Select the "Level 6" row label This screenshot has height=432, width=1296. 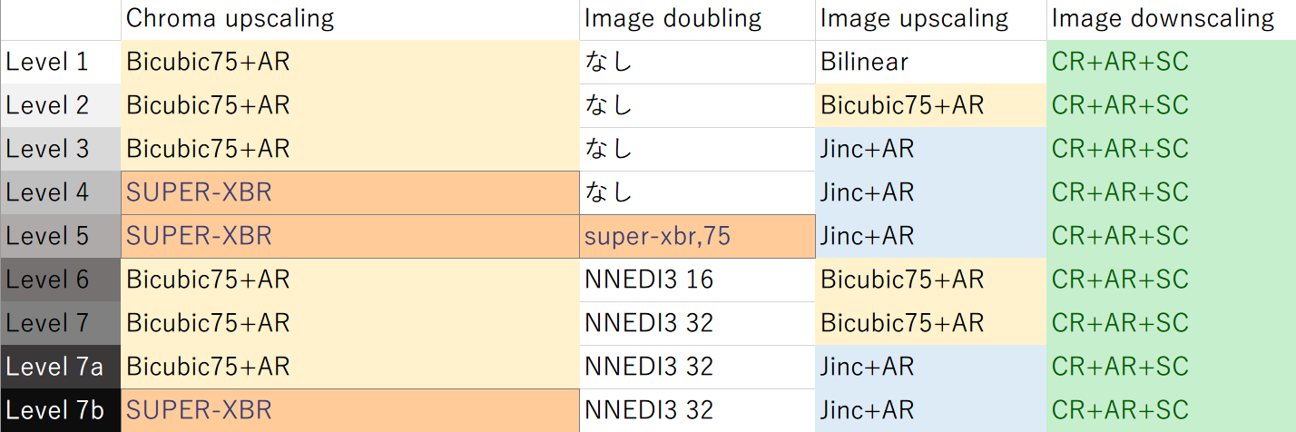coord(60,280)
